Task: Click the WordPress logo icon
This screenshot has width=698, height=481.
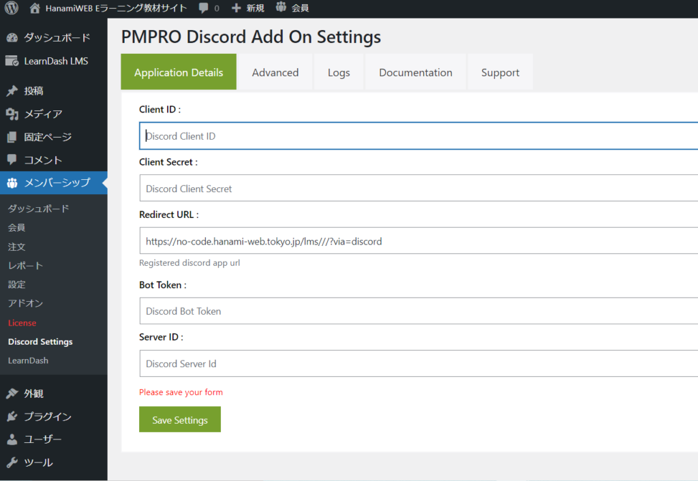Action: (12, 7)
